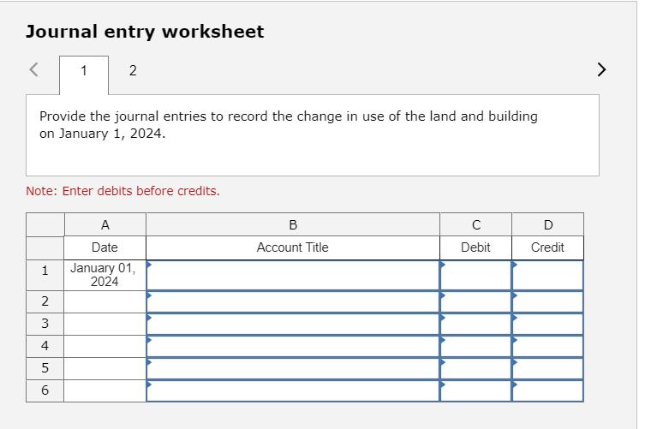Viewport: 645px width, 429px height.
Task: Click the Date cell in row 6
Action: (105, 390)
